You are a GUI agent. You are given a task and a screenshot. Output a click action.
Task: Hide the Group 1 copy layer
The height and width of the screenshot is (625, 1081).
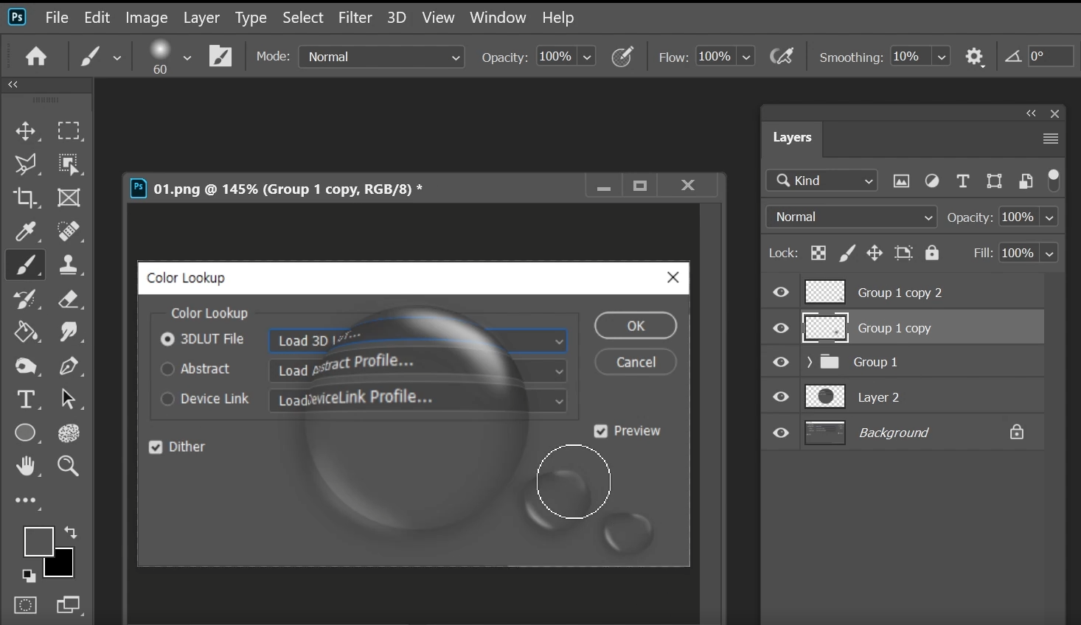pyautogui.click(x=781, y=328)
